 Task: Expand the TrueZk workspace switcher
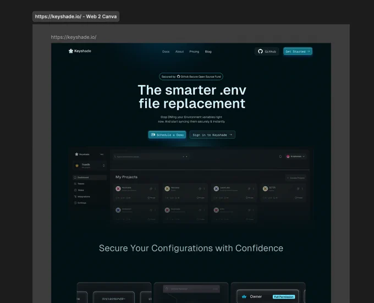(x=103, y=166)
